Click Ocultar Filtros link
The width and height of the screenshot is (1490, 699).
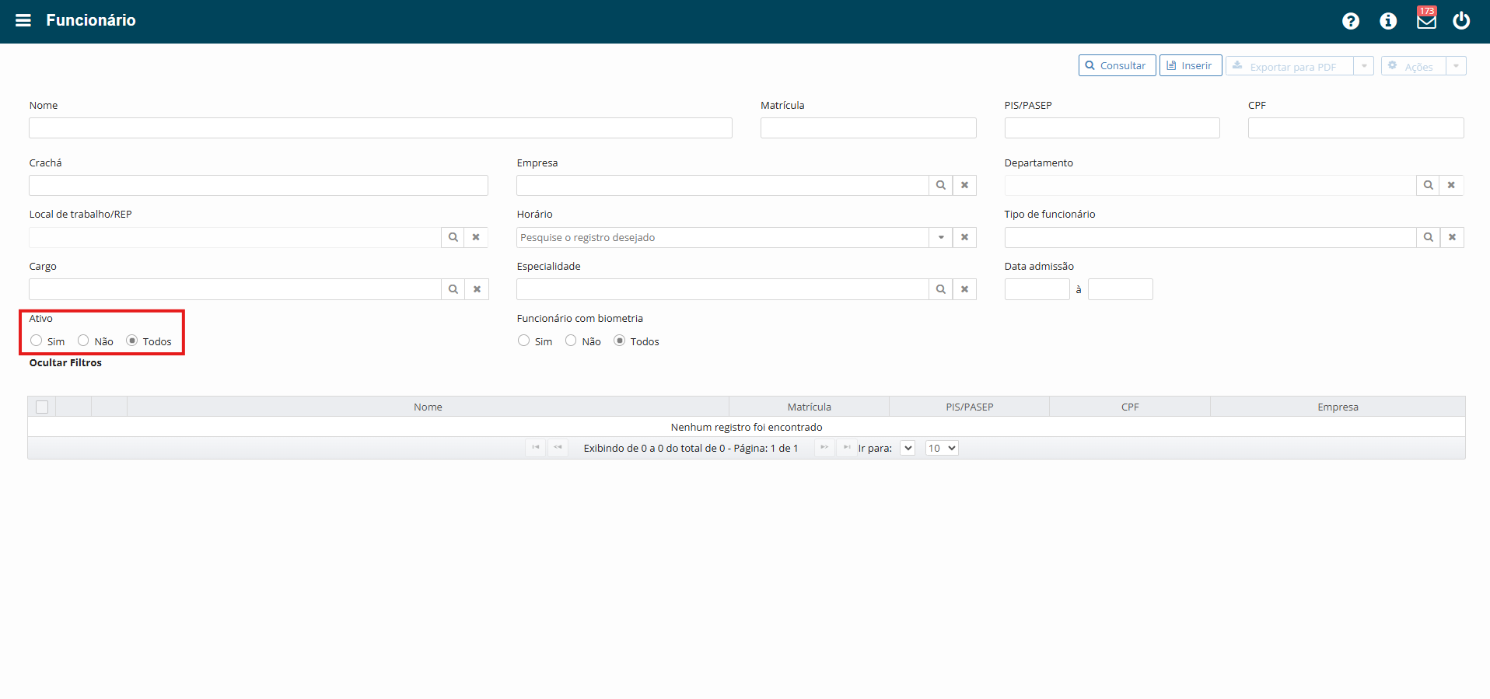pyautogui.click(x=65, y=363)
